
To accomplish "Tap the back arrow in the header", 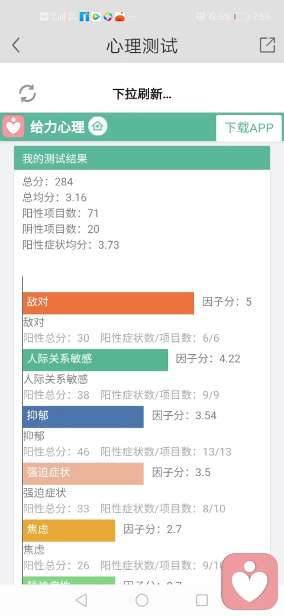I will [x=16, y=45].
